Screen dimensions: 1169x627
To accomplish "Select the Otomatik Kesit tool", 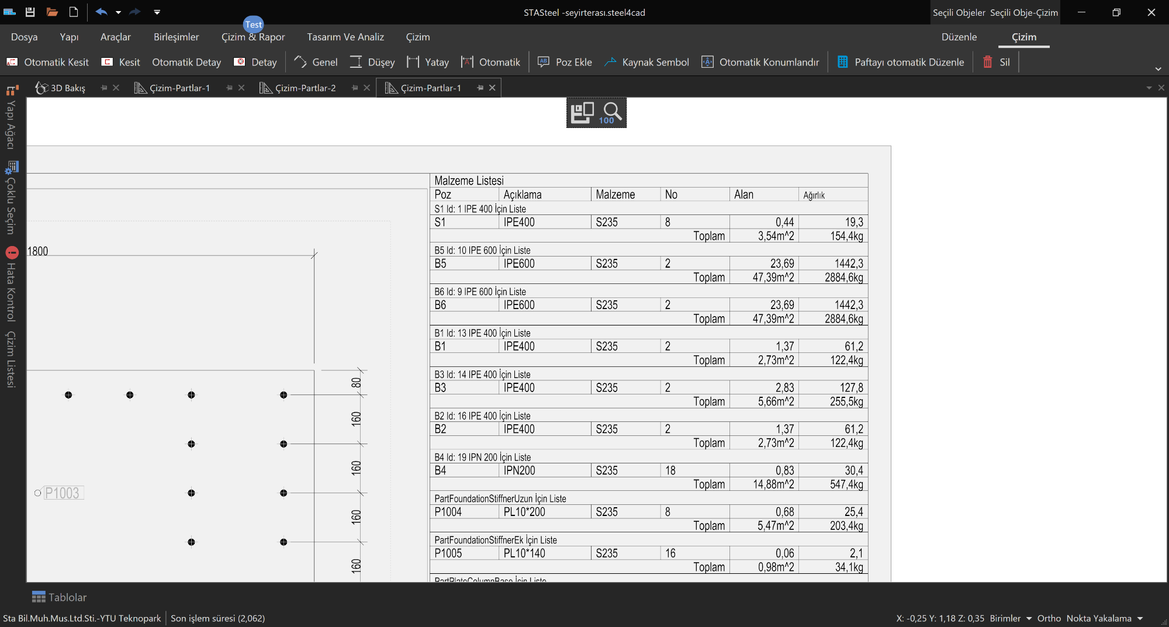I will tap(48, 62).
